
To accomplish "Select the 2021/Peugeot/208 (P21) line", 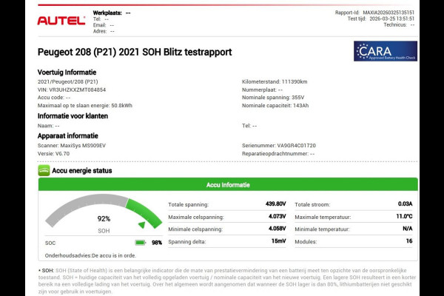I will click(x=67, y=81).
